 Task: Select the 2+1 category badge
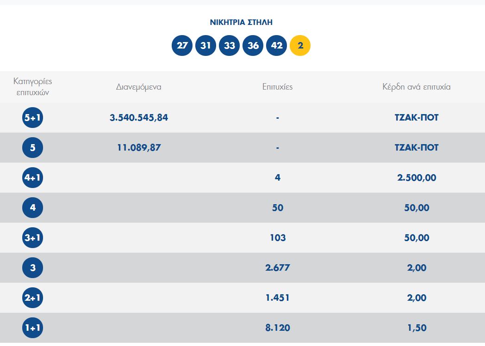tap(32, 298)
